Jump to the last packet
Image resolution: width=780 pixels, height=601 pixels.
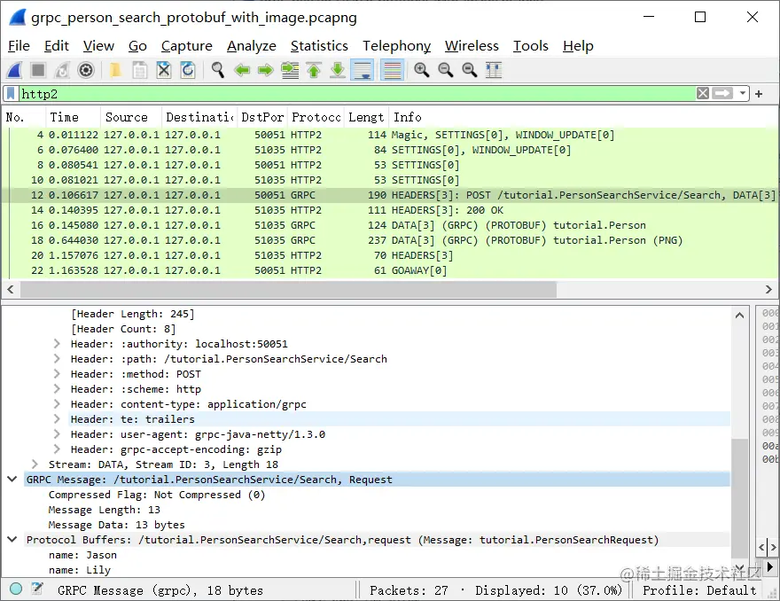(x=338, y=70)
